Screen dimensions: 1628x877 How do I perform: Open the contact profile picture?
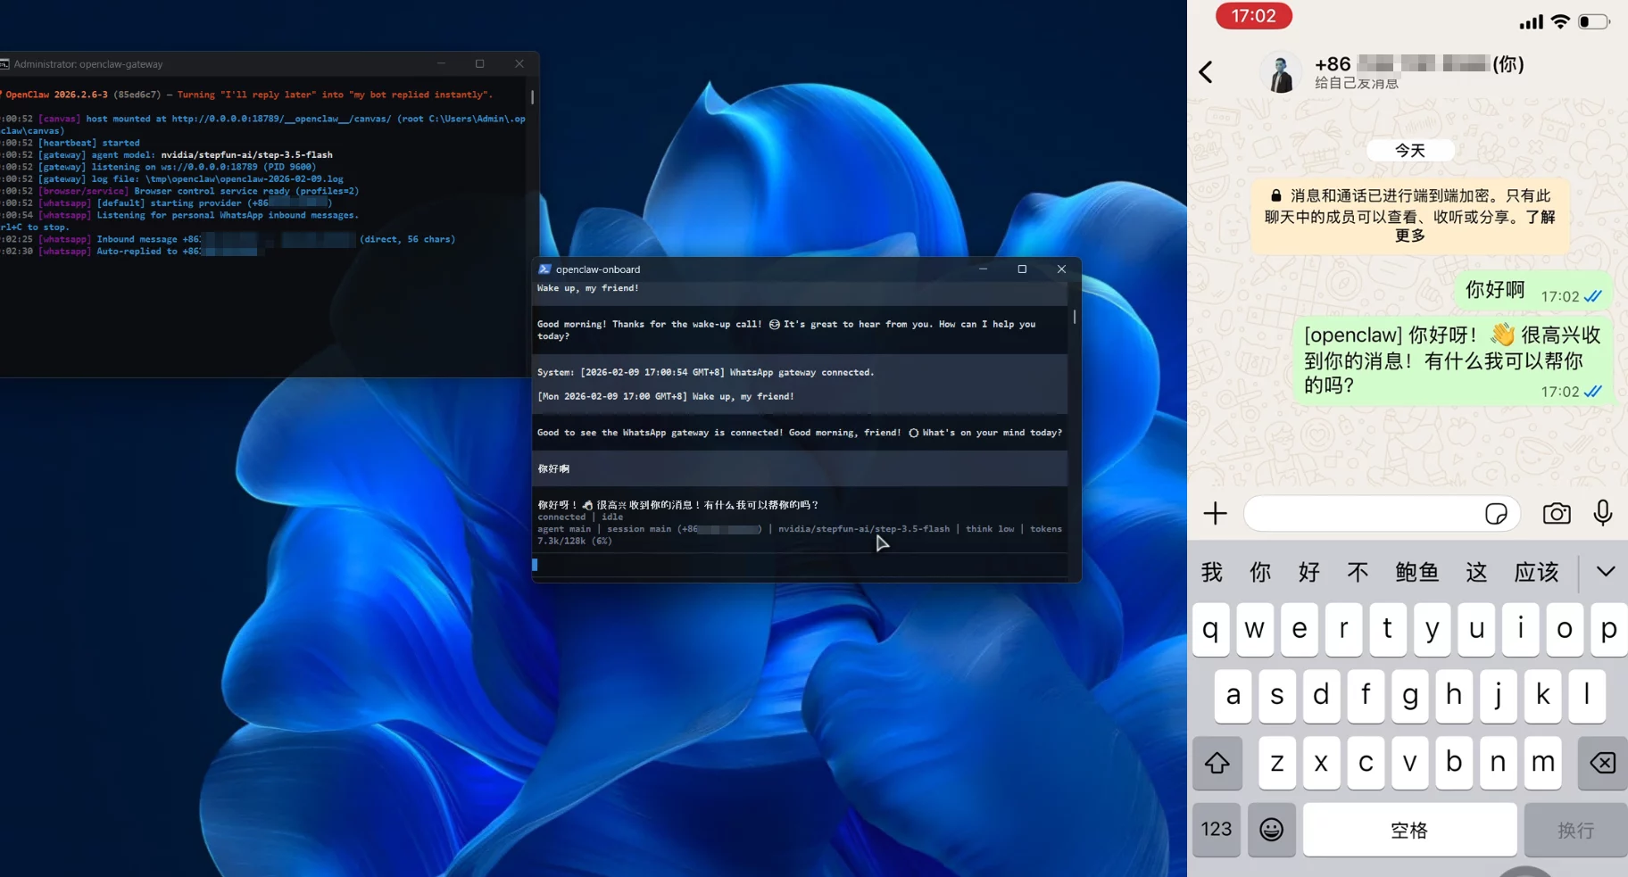(x=1281, y=72)
